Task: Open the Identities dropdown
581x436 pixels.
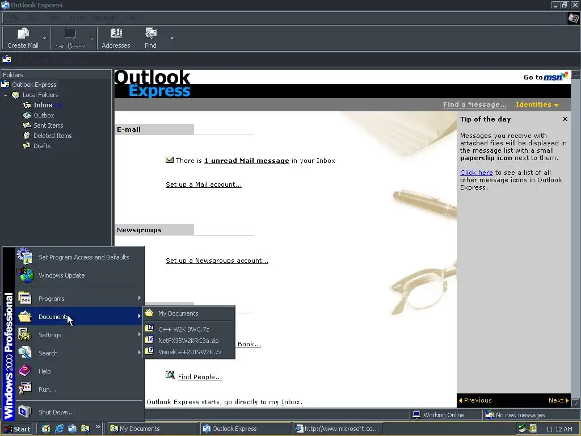Action: [x=537, y=104]
